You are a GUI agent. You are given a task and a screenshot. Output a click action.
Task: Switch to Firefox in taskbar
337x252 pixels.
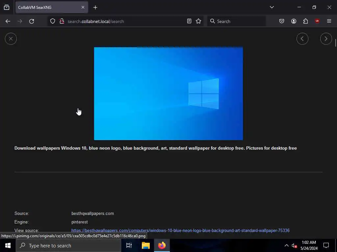coord(162,245)
